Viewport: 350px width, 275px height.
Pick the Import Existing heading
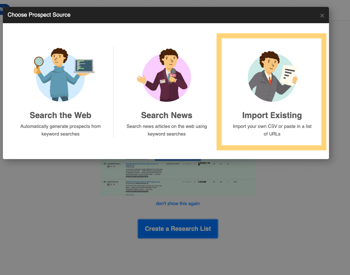(x=272, y=115)
